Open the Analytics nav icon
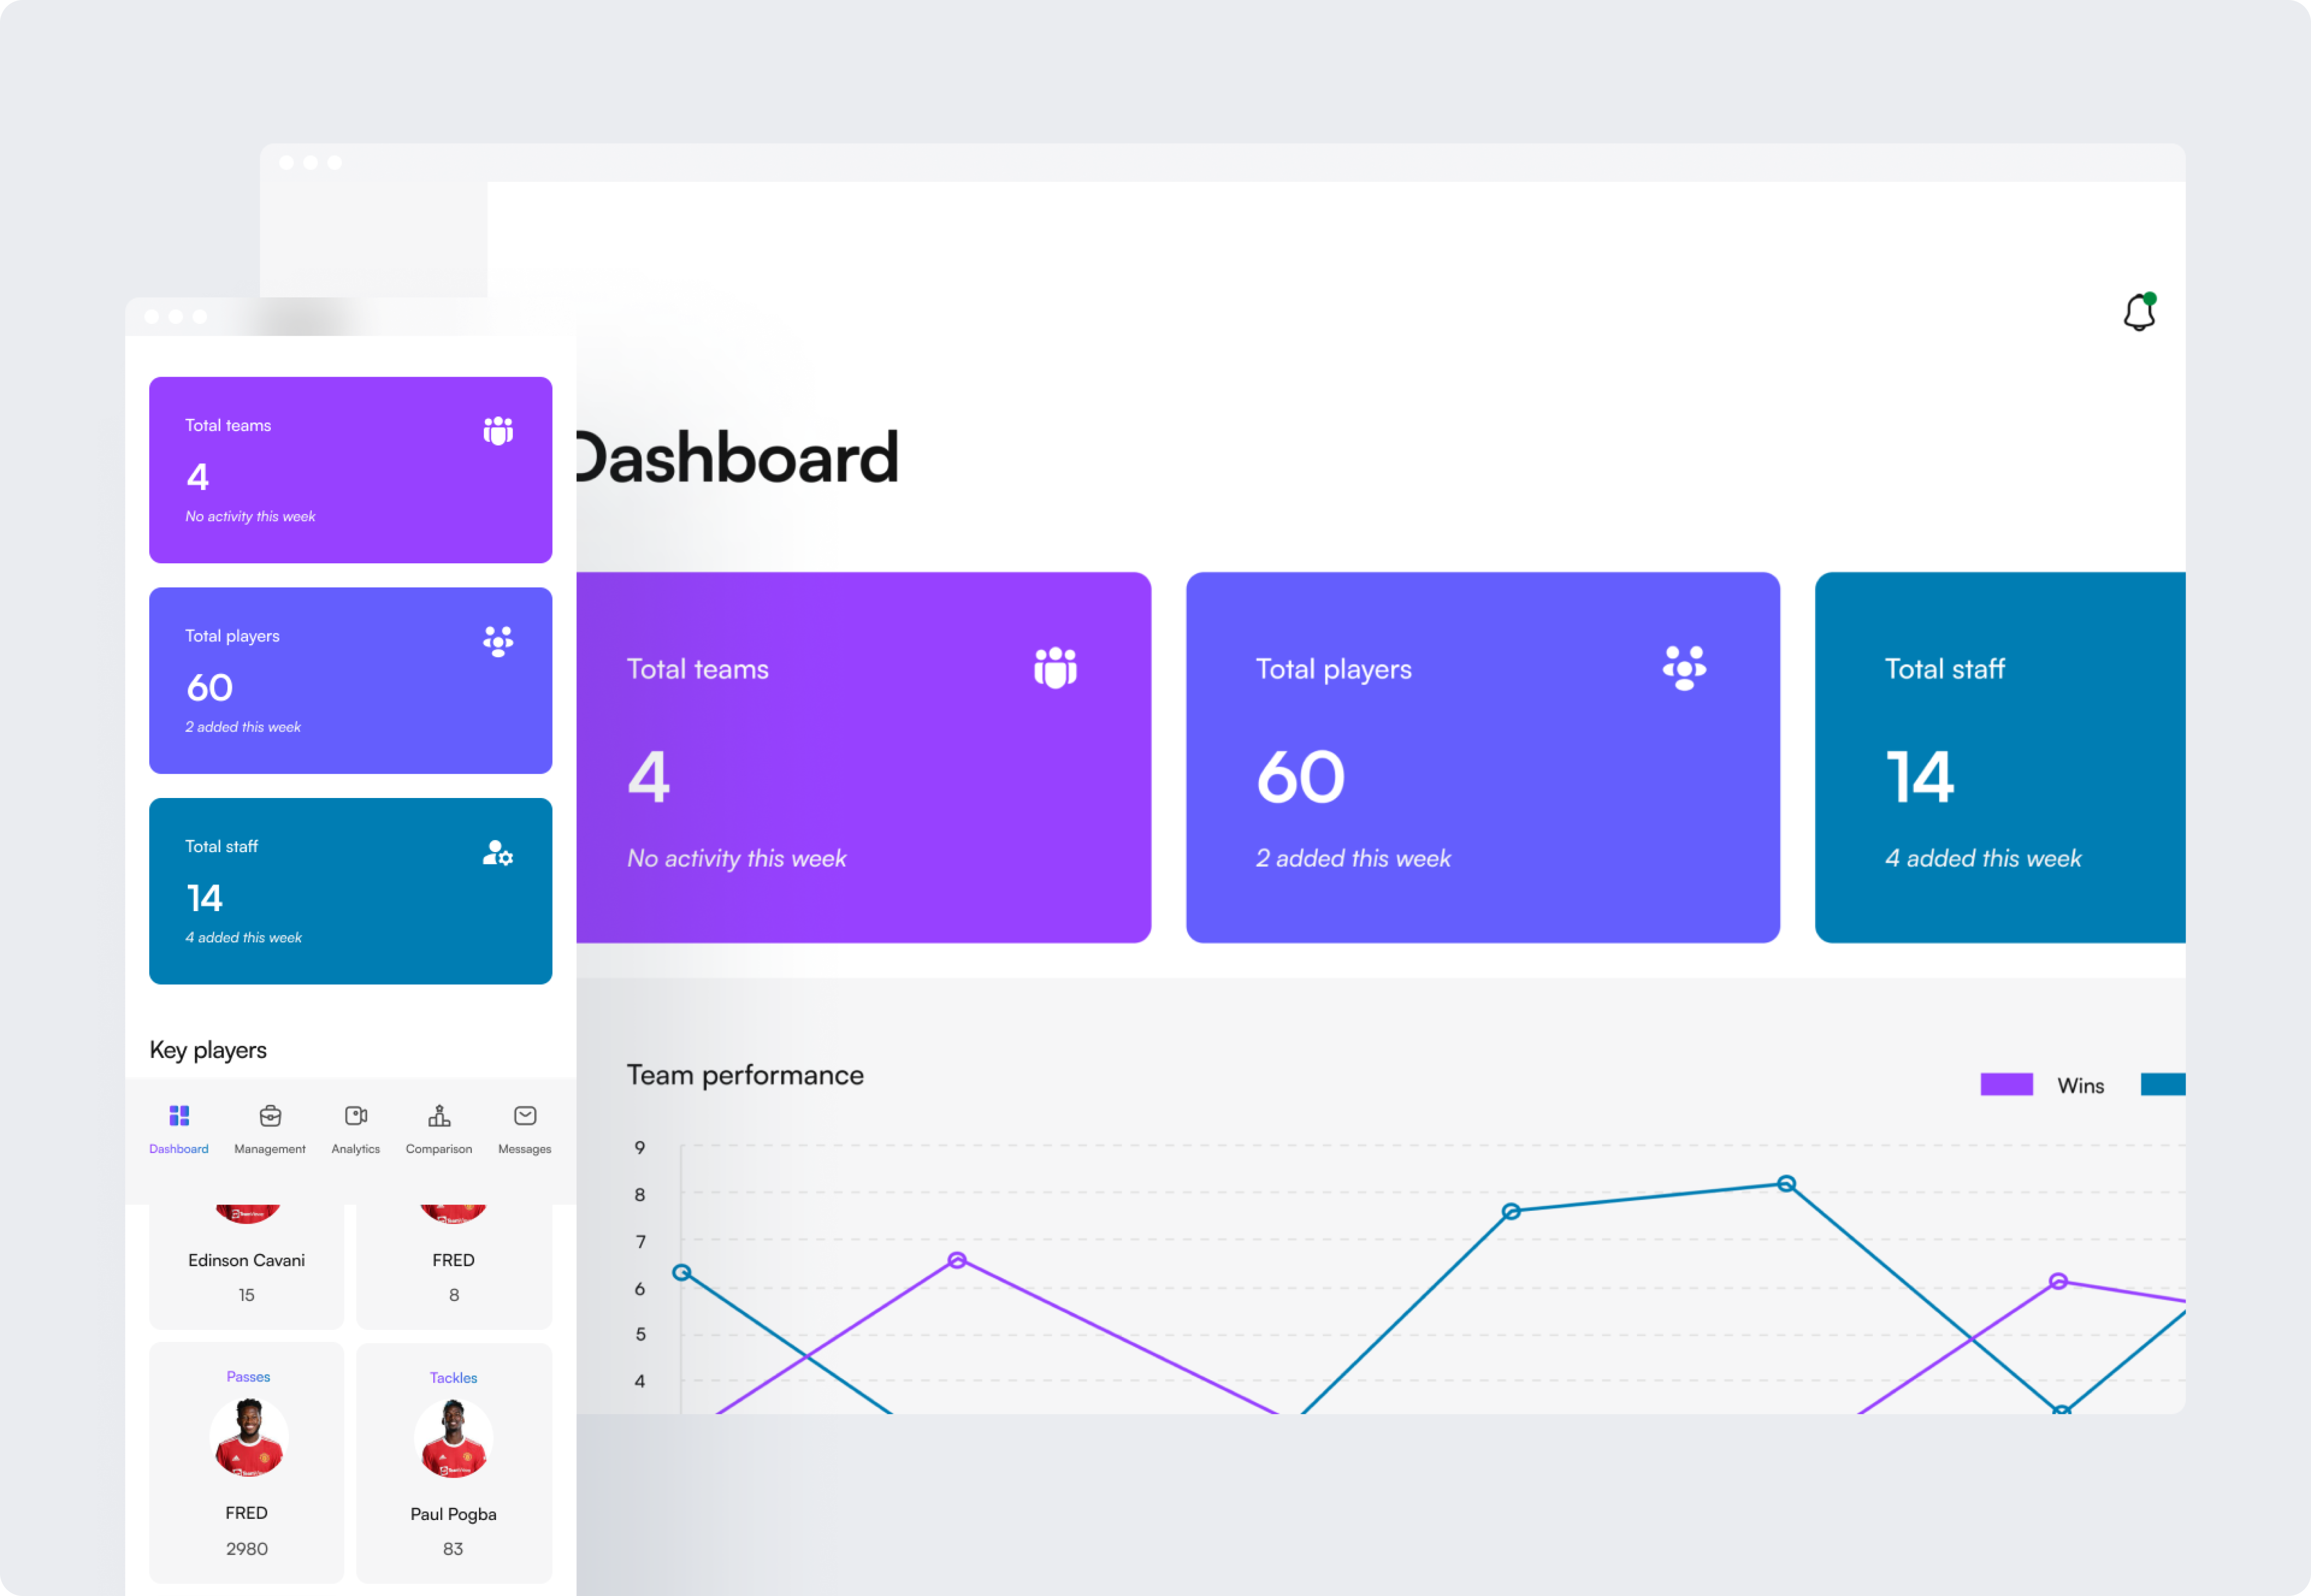 pos(356,1116)
